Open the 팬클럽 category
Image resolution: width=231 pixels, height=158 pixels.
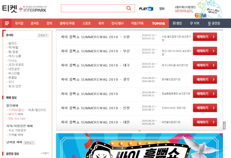tap(12, 77)
